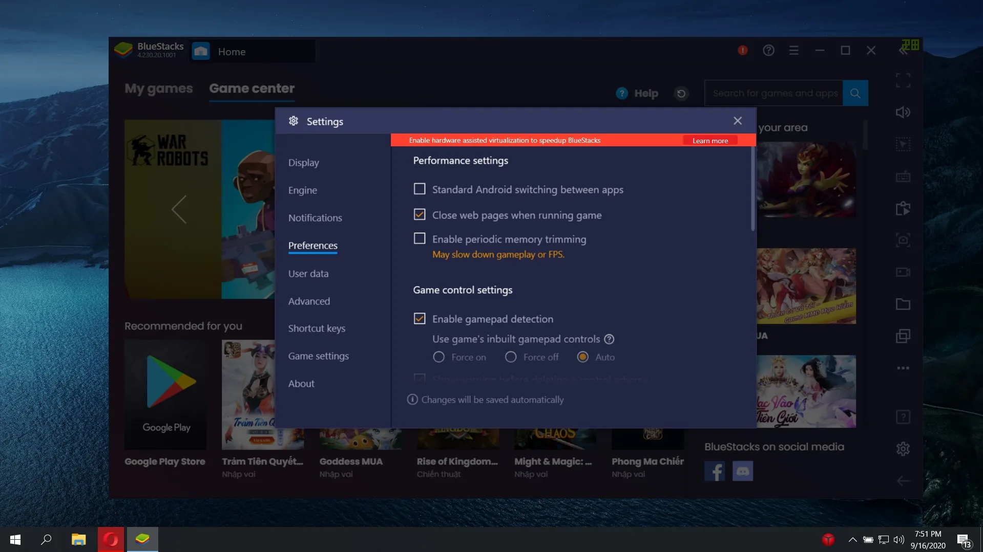Select the Preferences settings section
The width and height of the screenshot is (983, 552).
pyautogui.click(x=312, y=246)
